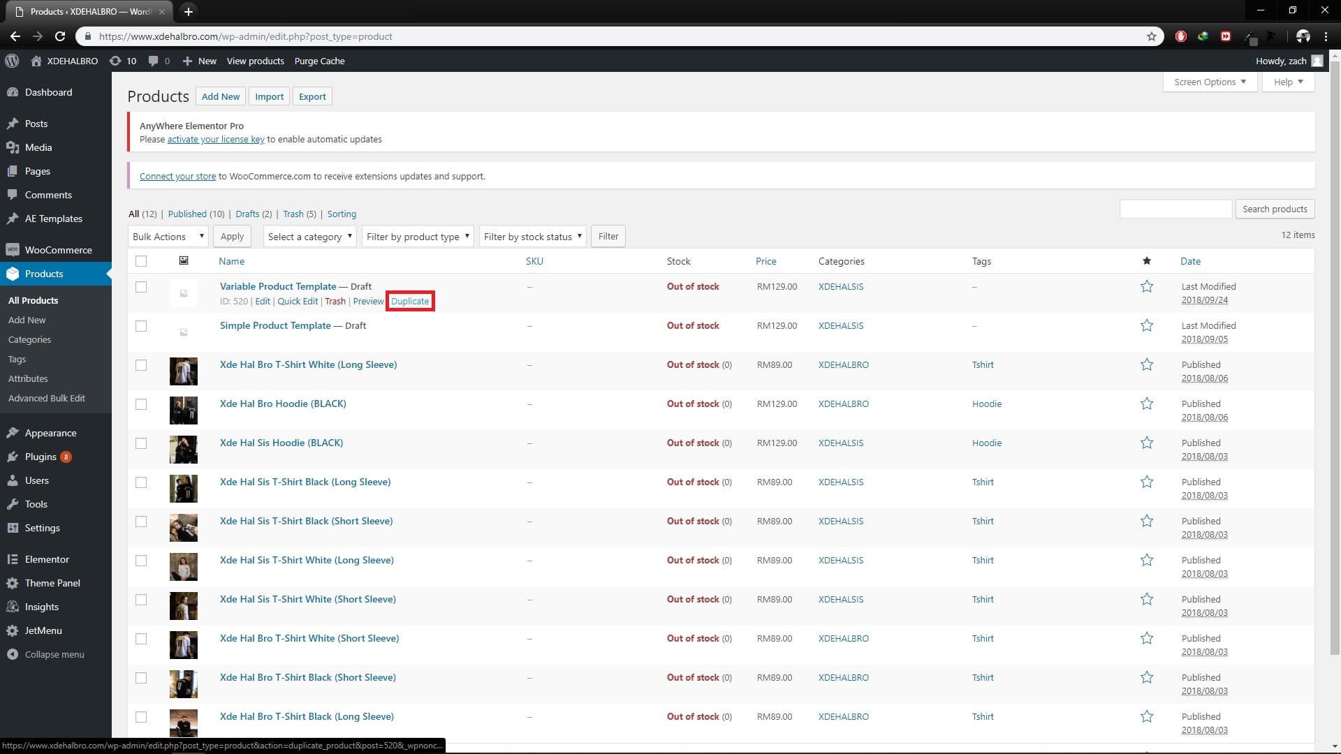The height and width of the screenshot is (754, 1341).
Task: Click the Import button
Action: (x=269, y=96)
